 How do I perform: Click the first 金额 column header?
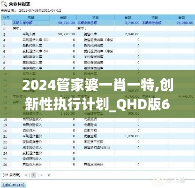coord(63,17)
